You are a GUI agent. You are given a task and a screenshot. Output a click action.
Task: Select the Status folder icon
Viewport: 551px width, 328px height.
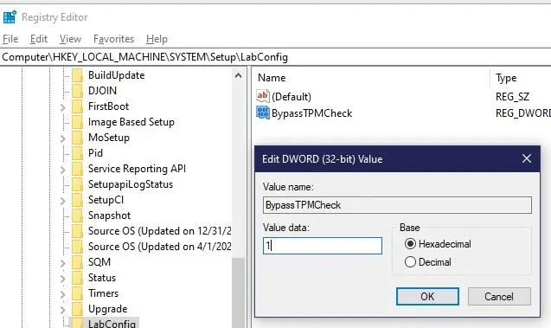click(77, 278)
